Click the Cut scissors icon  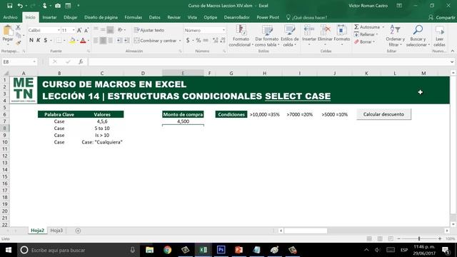pos(18,27)
